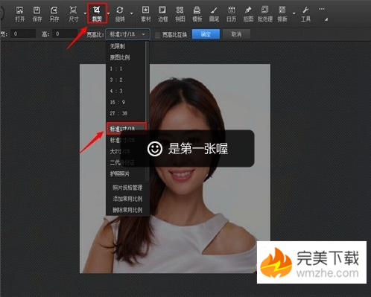Click 添加常用比例 in the list
This screenshot has width=371, height=297.
(127, 199)
